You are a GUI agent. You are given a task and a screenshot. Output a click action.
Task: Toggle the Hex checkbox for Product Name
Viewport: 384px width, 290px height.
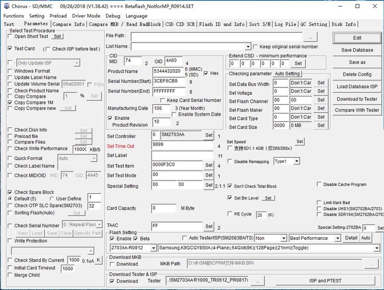(x=206, y=74)
